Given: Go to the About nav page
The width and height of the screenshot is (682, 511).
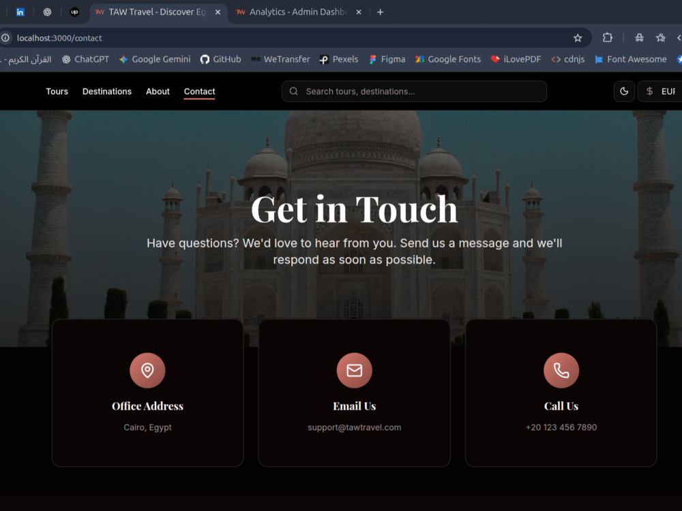Looking at the screenshot, I should (158, 91).
